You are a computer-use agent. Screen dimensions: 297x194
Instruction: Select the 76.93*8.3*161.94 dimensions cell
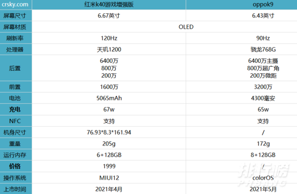pyautogui.click(x=109, y=132)
